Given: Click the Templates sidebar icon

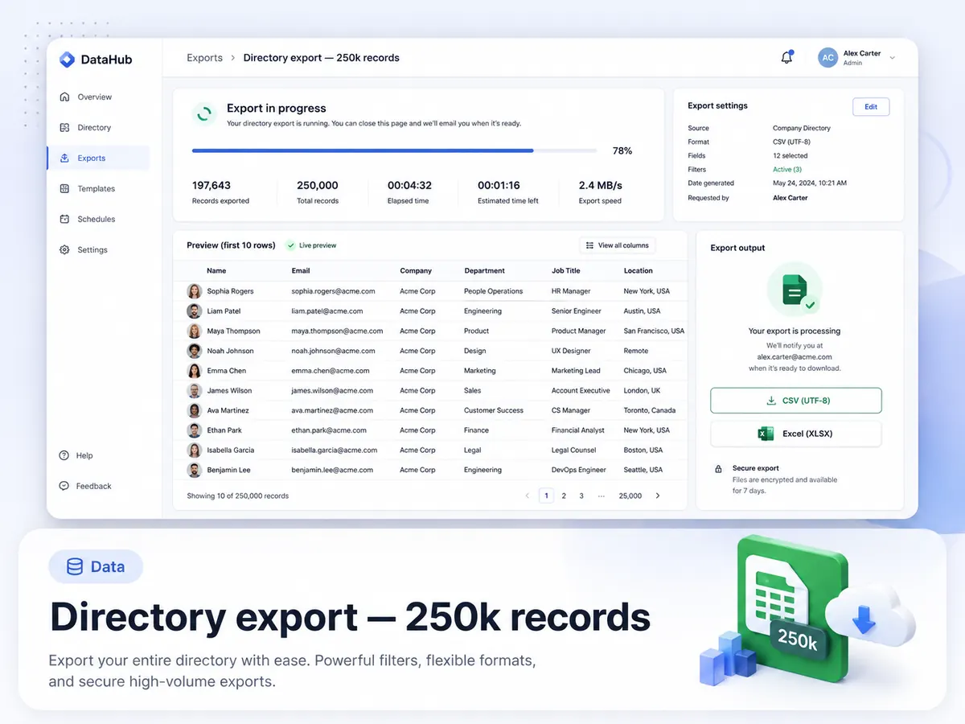Looking at the screenshot, I should click(x=64, y=189).
